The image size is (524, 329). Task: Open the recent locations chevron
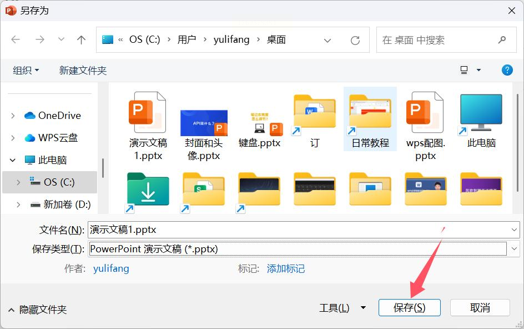[61, 39]
